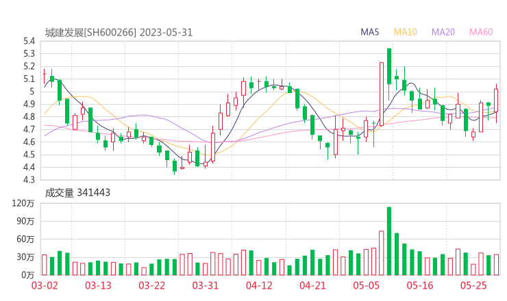Click the MA10 legend label
The image size is (507, 301).
point(405,32)
